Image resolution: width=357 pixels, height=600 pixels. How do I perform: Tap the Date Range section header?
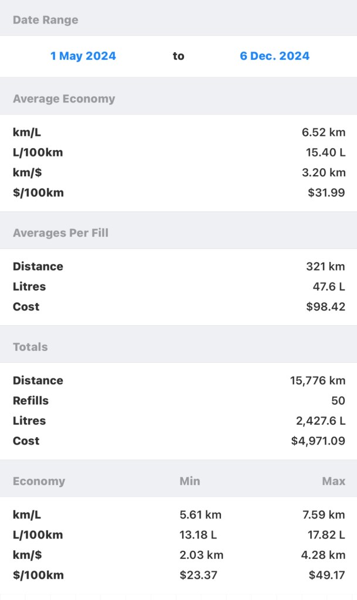46,20
